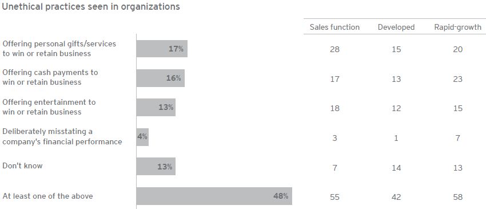Click Rapid-growth value 58 in bottom row
This screenshot has height=209, width=486.
tap(457, 197)
